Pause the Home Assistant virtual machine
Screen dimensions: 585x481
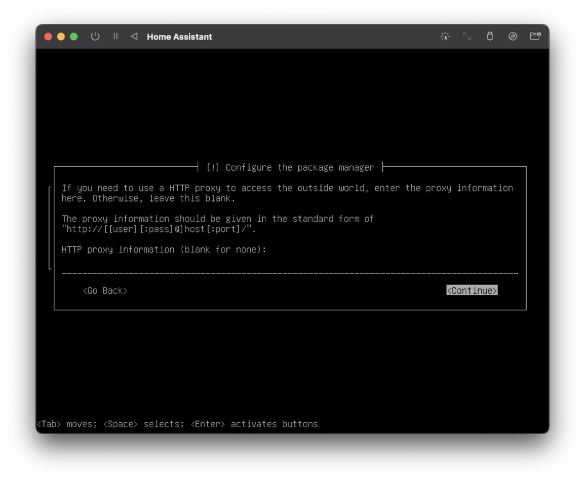(x=115, y=36)
